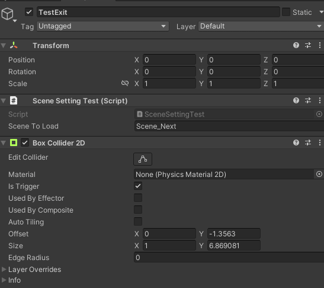This screenshot has width=324, height=288.
Task: Click the Offset X field
Action: pos(169,233)
